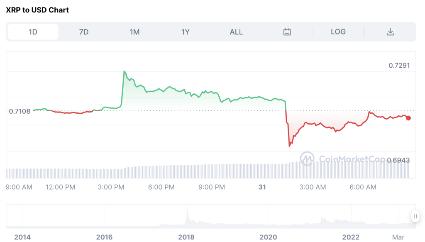The image size is (425, 242).
Task: Click the XRP to USD Chart title
Action: pos(37,10)
